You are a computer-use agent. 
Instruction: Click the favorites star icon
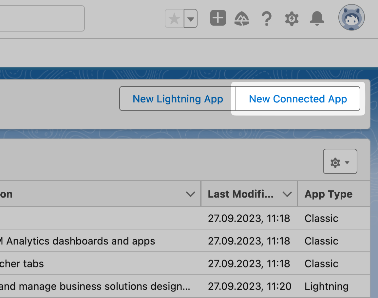(174, 19)
